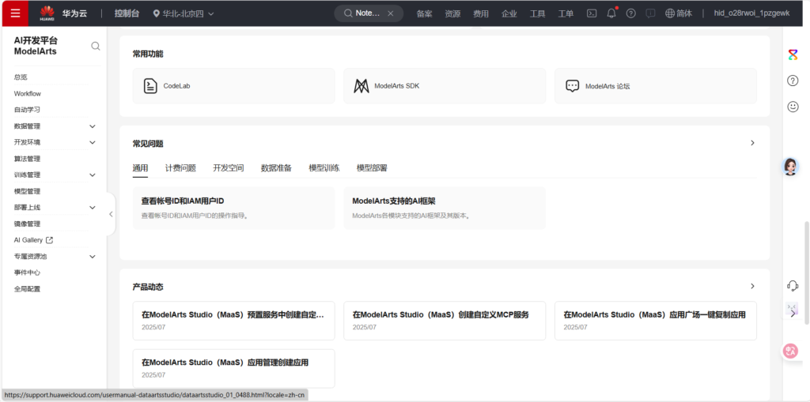810x402 pixels.
Task: Switch to the 开发空间 tab
Action: [x=229, y=167]
